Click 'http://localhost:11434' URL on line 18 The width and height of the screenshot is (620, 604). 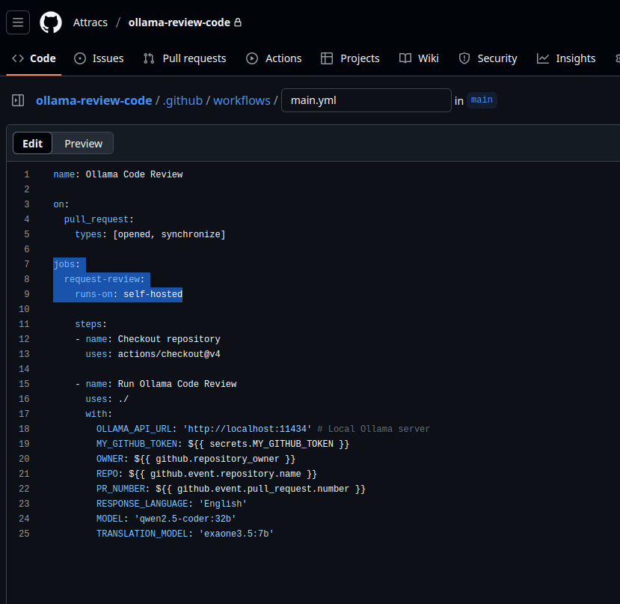coord(247,429)
